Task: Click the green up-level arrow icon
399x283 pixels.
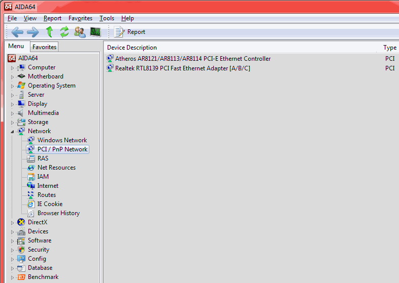Action: [x=49, y=32]
